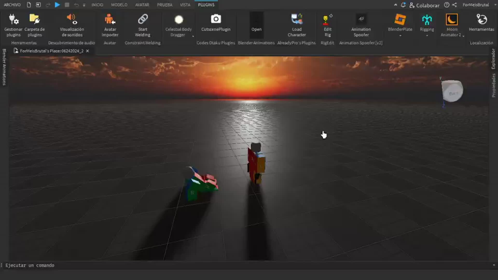The height and width of the screenshot is (280, 498).
Task: Launch Animation Spoofer
Action: click(361, 25)
